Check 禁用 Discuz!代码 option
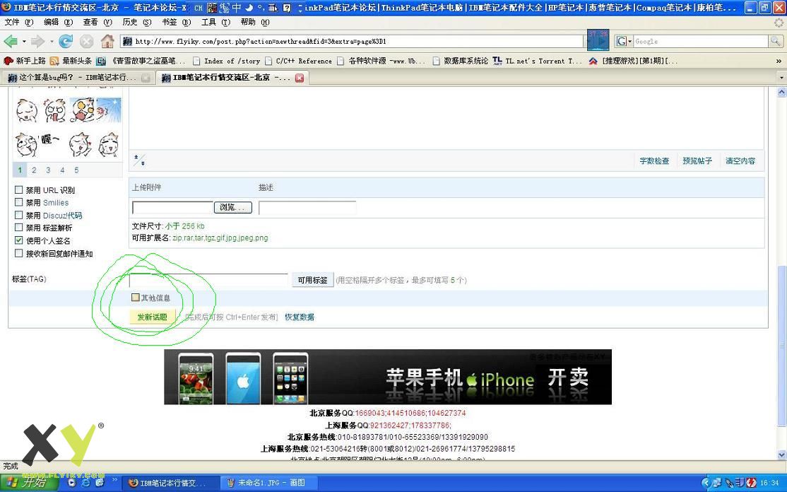787x492 pixels. coord(18,215)
